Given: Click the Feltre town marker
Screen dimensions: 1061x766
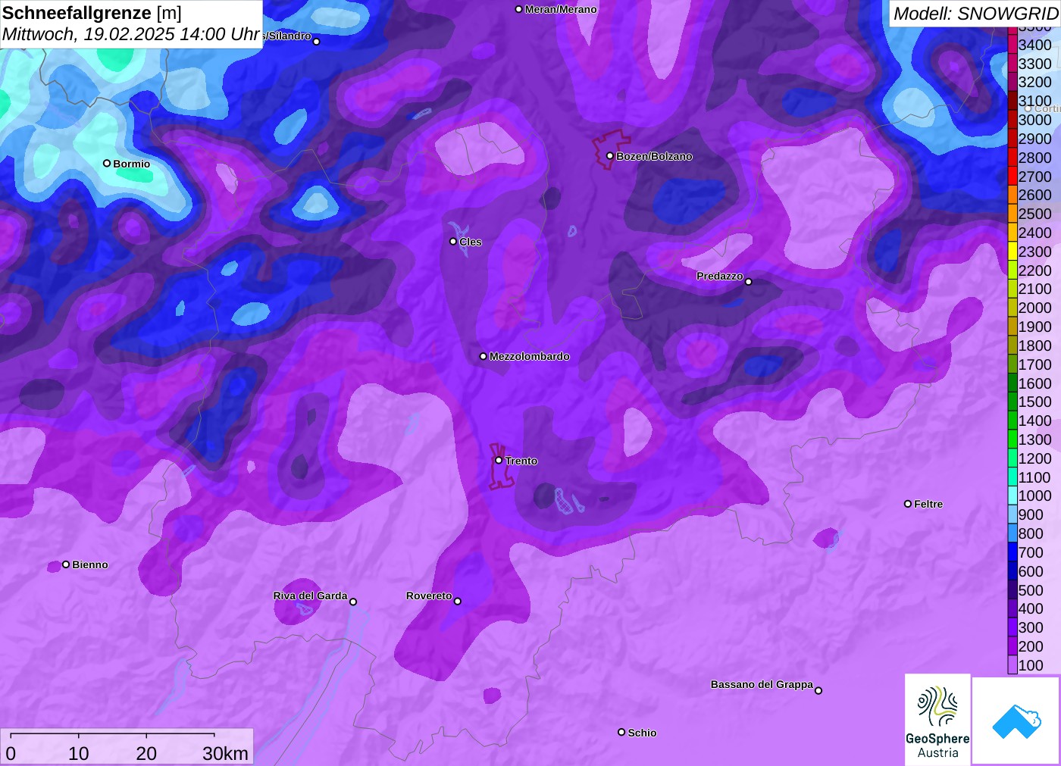Looking at the screenshot, I should point(908,503).
